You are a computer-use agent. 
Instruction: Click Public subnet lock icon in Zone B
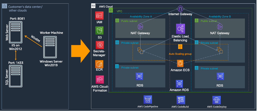pos(197,20)
